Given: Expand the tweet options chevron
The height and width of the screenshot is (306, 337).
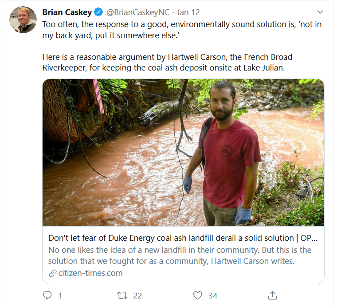Looking at the screenshot, I should [321, 12].
